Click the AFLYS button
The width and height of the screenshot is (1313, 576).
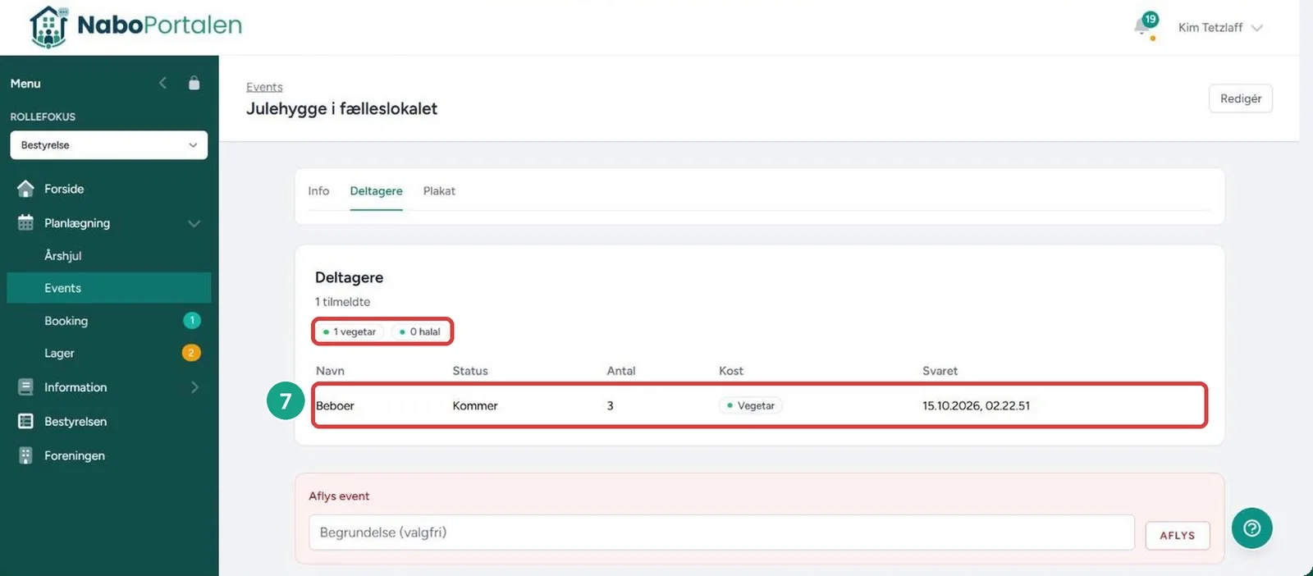[1177, 535]
